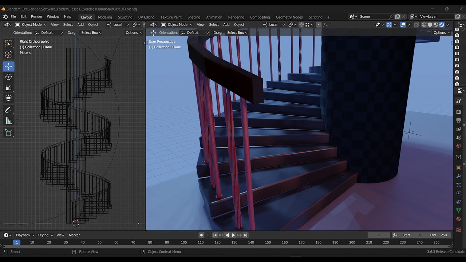Toggle snapping magnet in right viewport
Screen dimensions: 466x262
click(301, 25)
